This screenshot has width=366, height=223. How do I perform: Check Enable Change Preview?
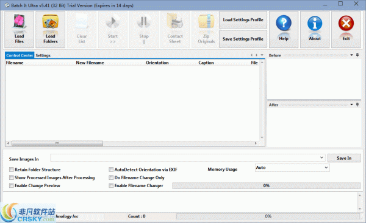pos(11,185)
